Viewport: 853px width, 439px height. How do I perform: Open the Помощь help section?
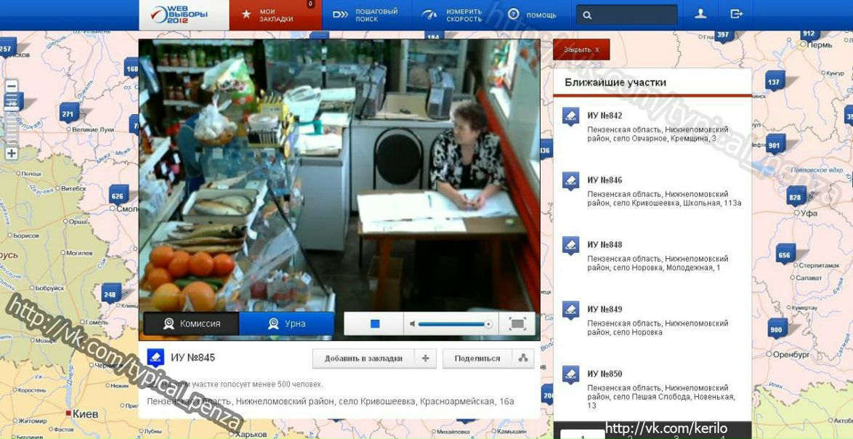point(533,15)
